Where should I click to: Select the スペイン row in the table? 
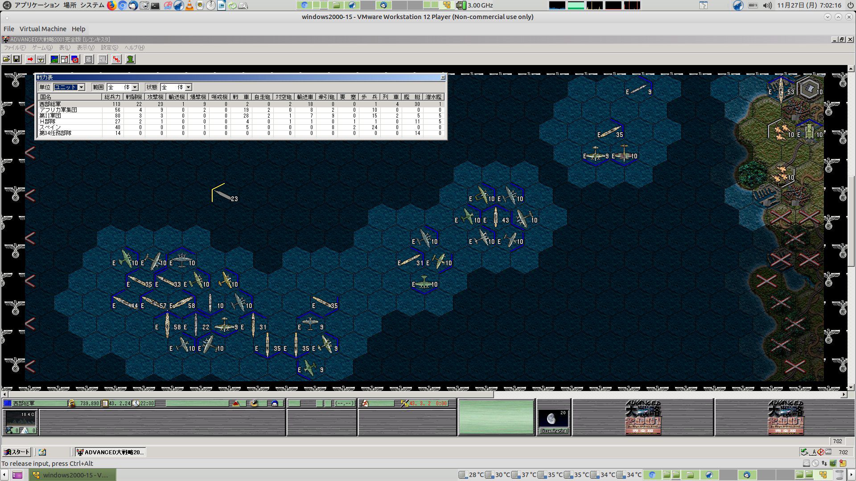(x=241, y=127)
